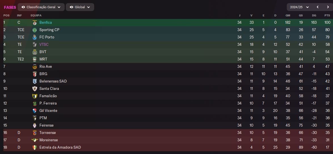
Task: Click the Benfica club crest icon
Action: tap(35, 23)
